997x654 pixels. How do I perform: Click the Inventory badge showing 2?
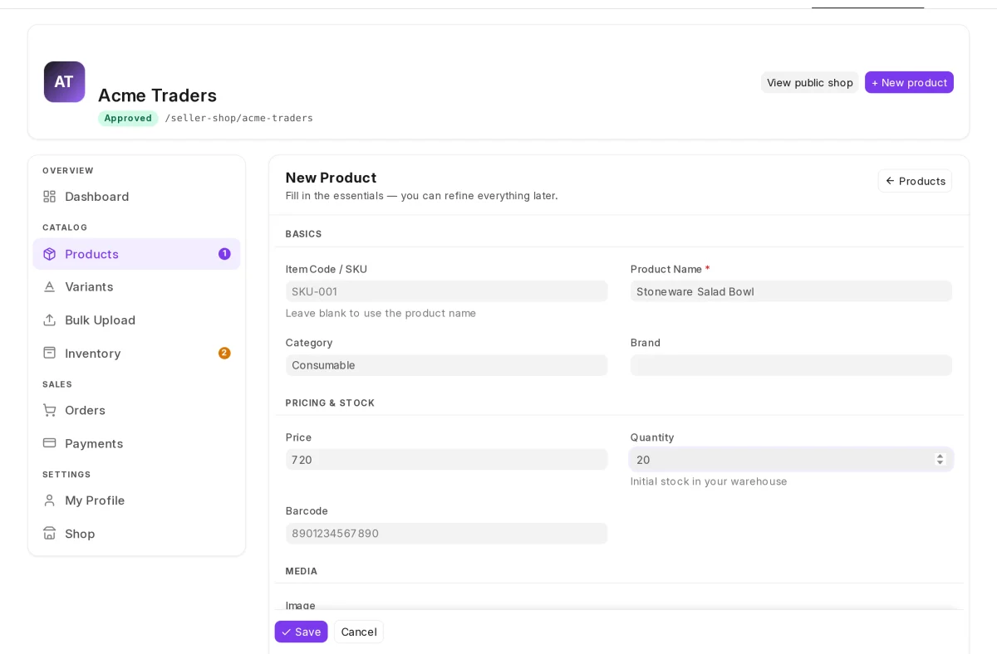[x=224, y=353]
